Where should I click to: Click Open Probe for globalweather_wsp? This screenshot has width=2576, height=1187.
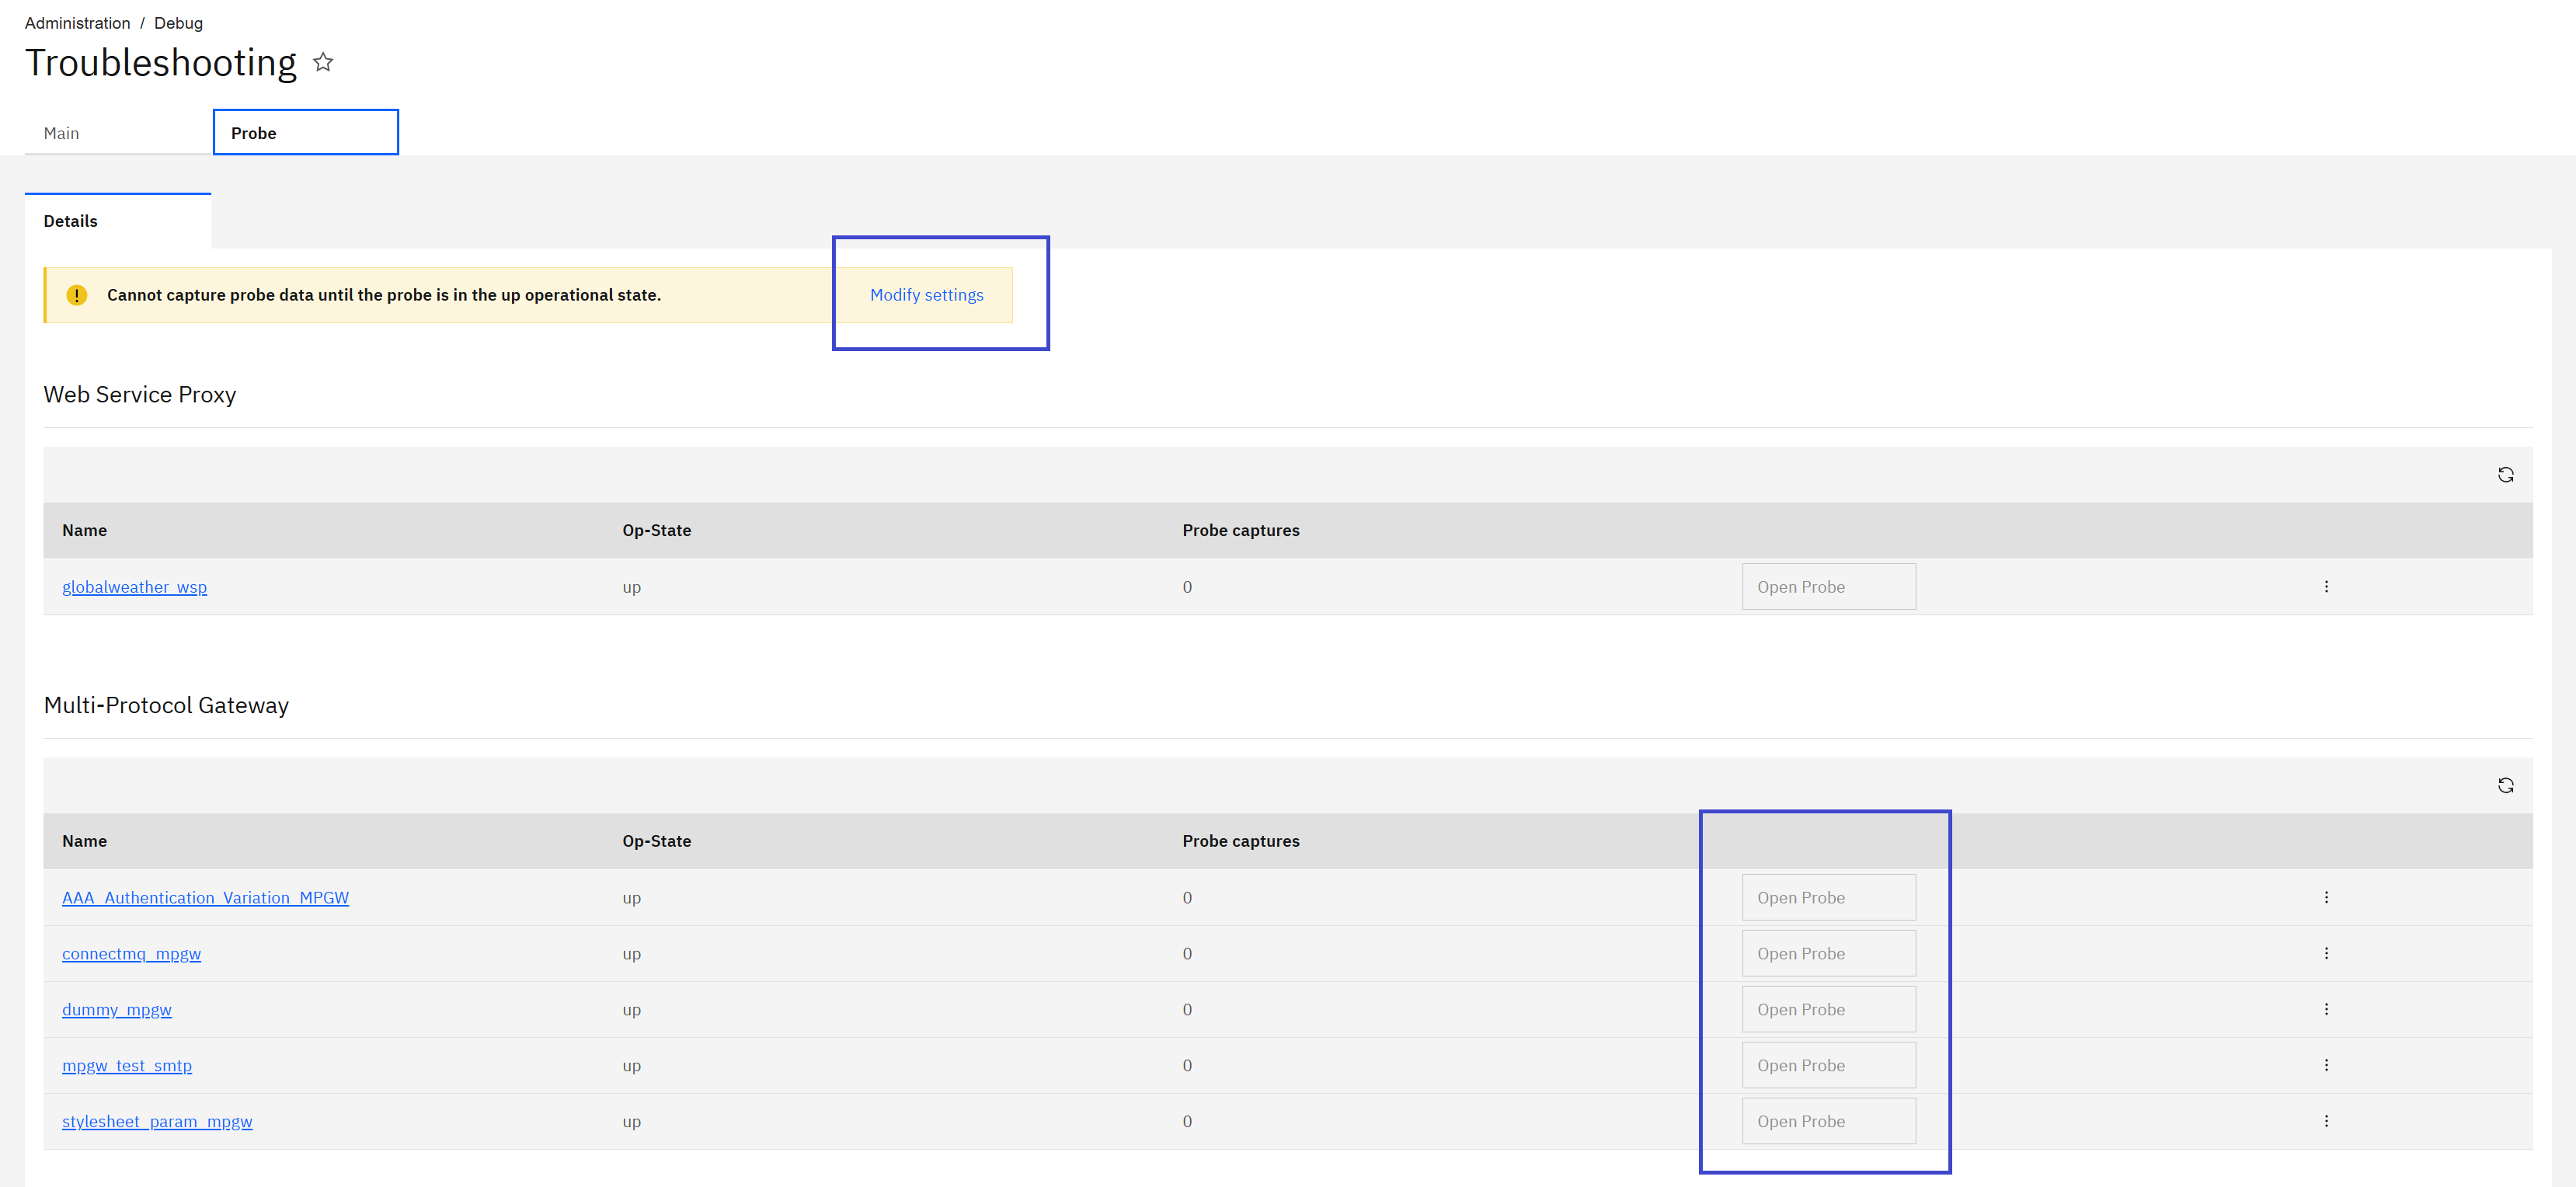(1828, 586)
